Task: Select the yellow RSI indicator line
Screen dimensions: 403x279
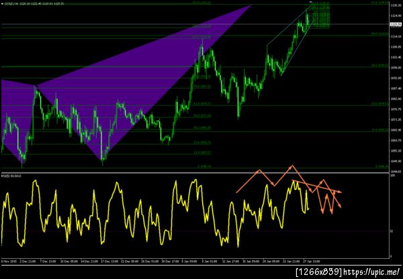Action: coord(154,213)
